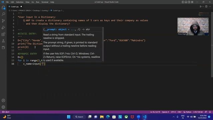213x120 pixels.
Task: Open the Manage gear settings
Action: click(3, 107)
